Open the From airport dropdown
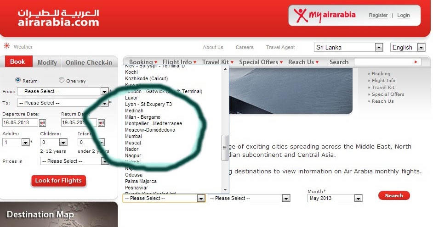This screenshot has height=227, width=433. [x=63, y=91]
